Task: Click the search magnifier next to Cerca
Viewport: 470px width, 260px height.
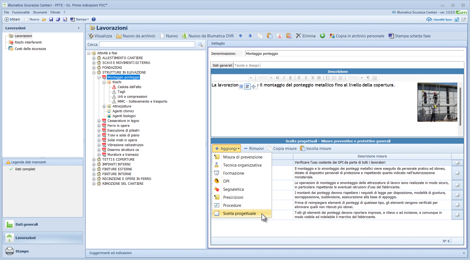Action: (200, 45)
